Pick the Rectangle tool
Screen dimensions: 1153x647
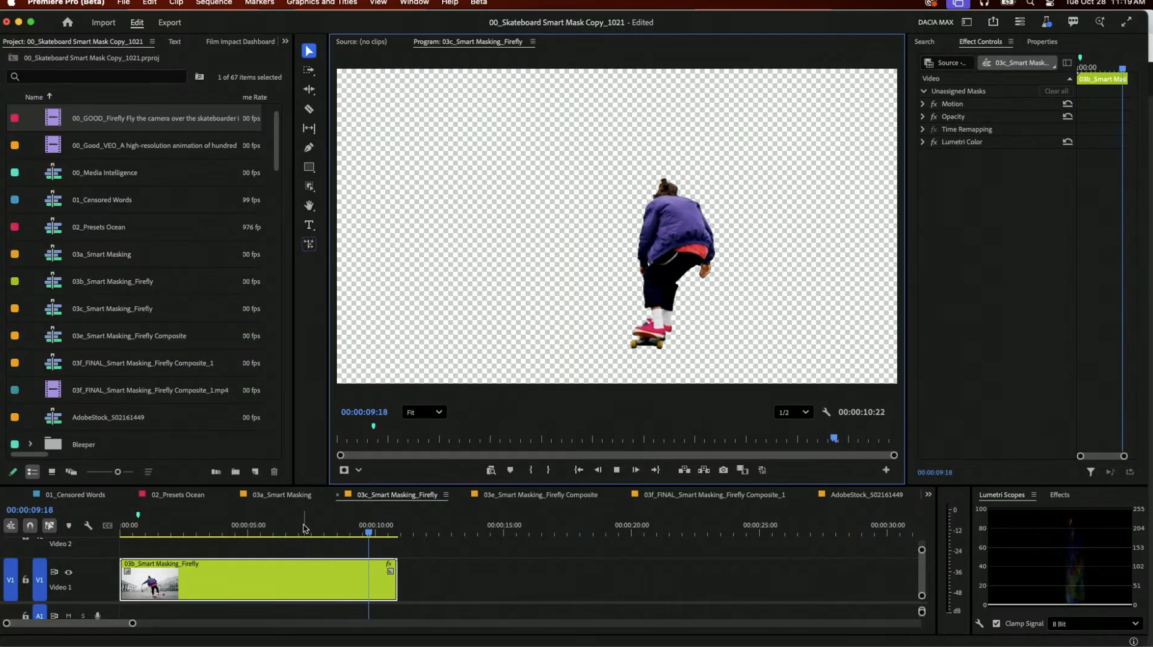pyautogui.click(x=309, y=167)
